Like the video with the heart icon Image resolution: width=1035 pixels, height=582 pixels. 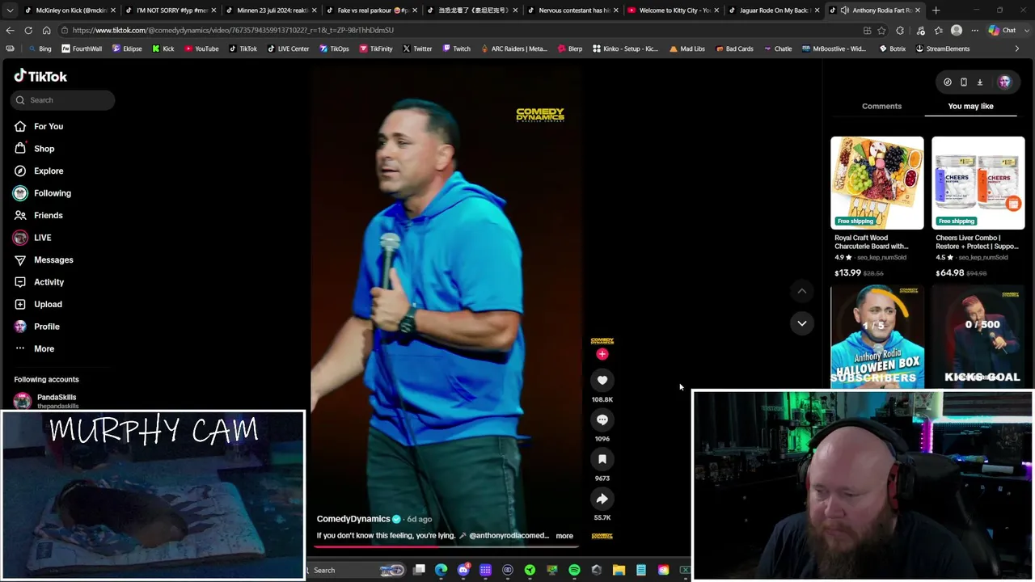pyautogui.click(x=602, y=380)
